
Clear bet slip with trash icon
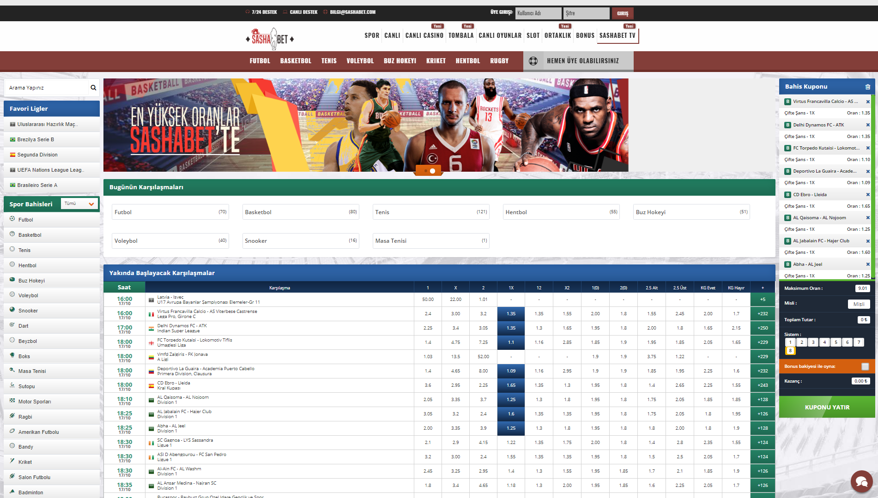coord(867,87)
